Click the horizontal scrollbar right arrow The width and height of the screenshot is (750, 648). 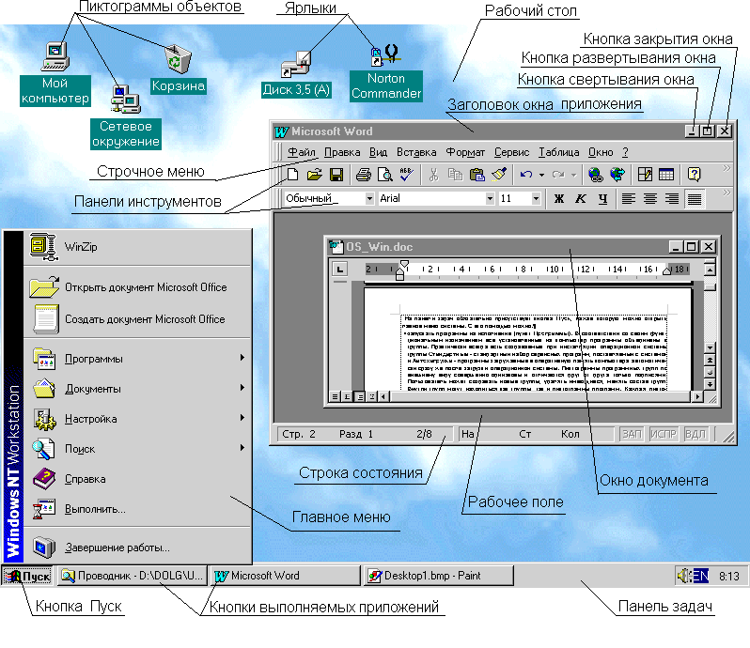point(697,396)
